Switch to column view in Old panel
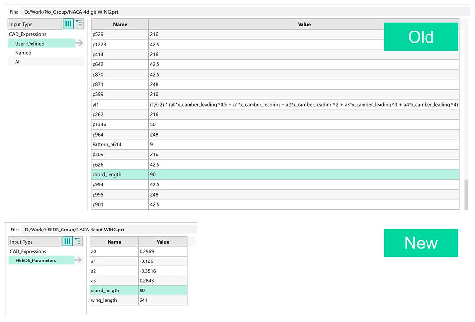475x322 pixels. (68, 24)
